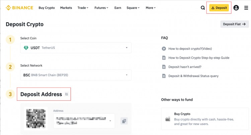Click the Deposit Crypto page title

click(25, 24)
